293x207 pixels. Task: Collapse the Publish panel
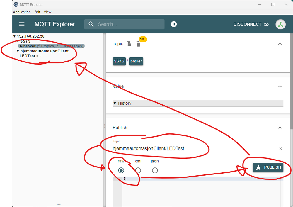(x=280, y=128)
